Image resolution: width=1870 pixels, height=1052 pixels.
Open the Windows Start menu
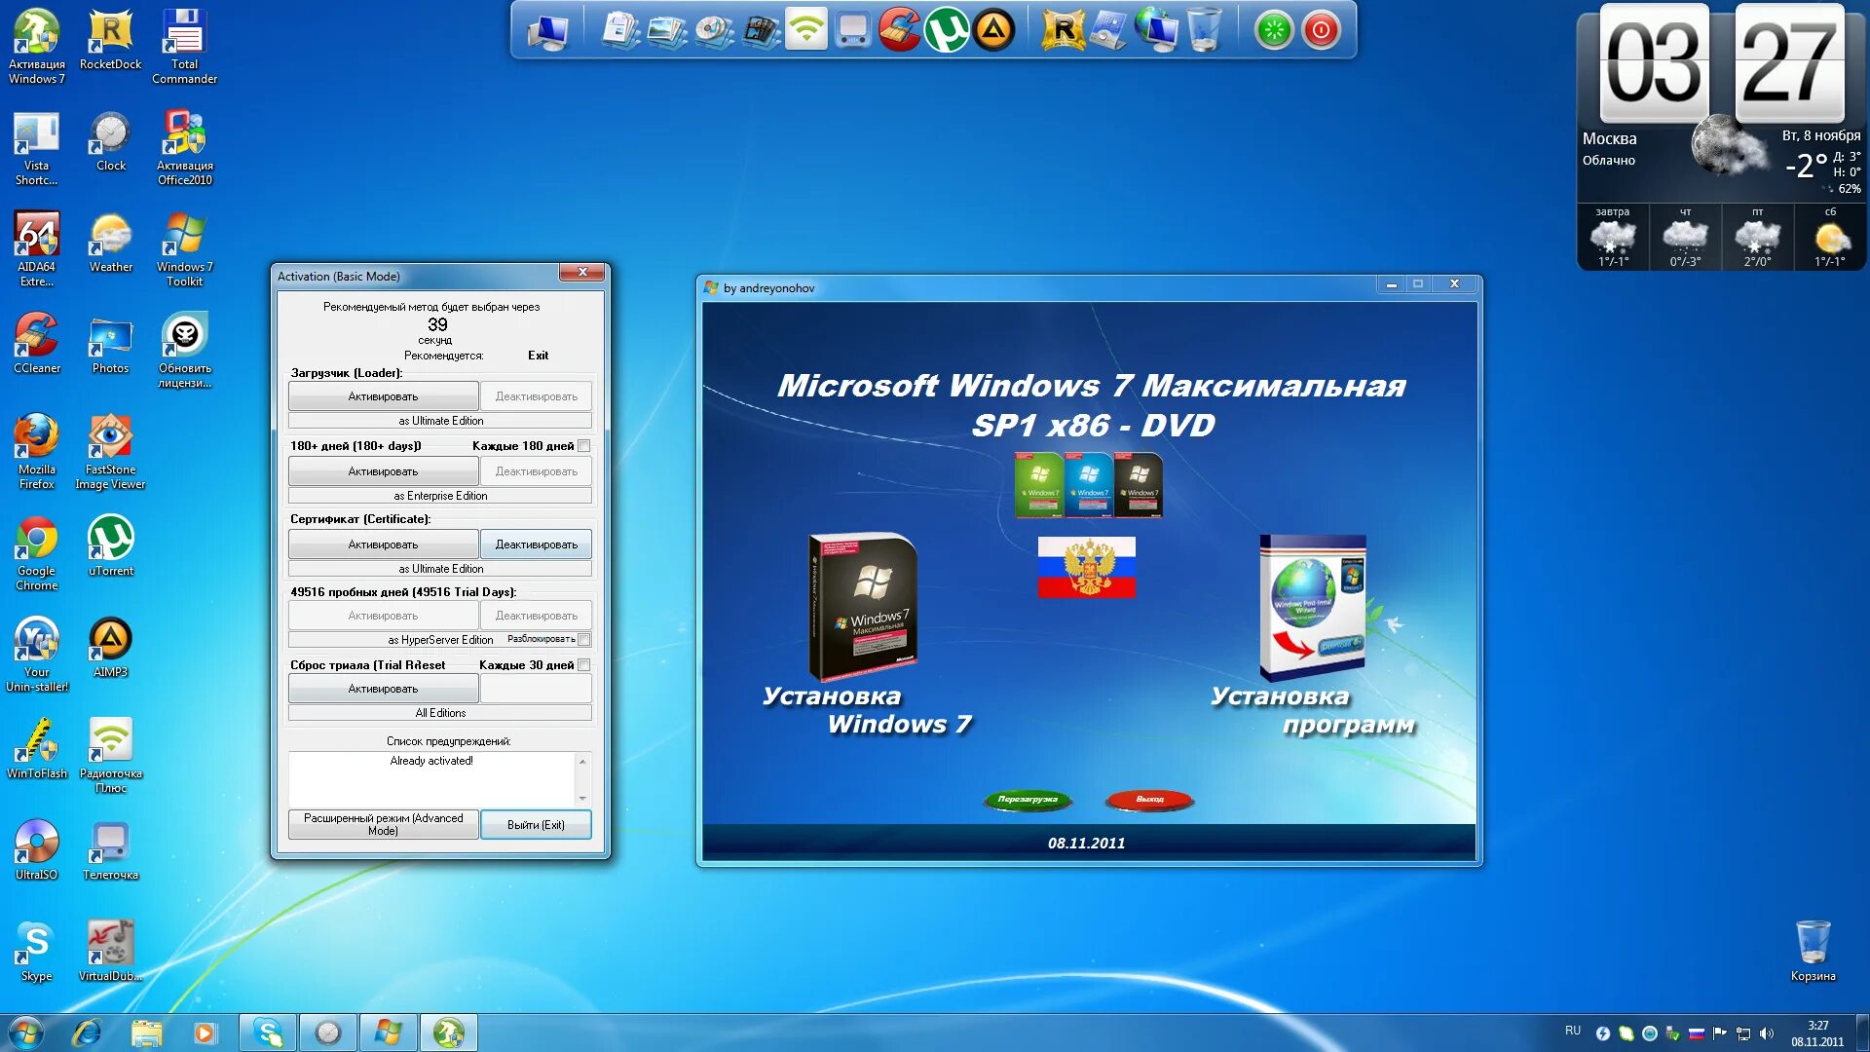pyautogui.click(x=26, y=1033)
